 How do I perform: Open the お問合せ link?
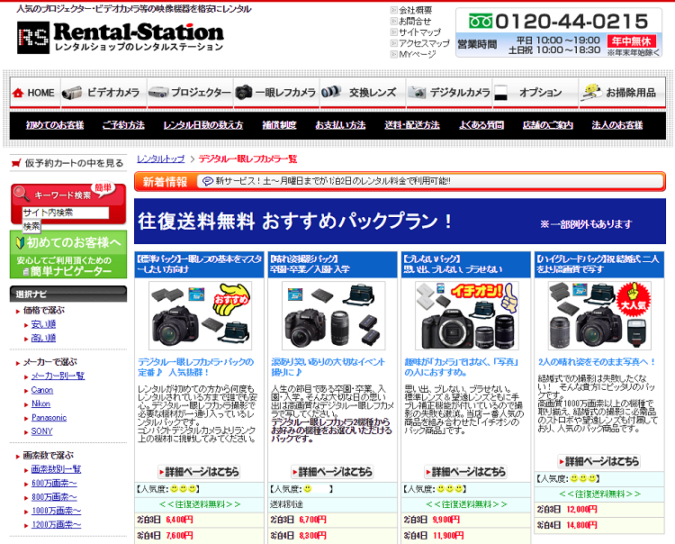(x=415, y=21)
